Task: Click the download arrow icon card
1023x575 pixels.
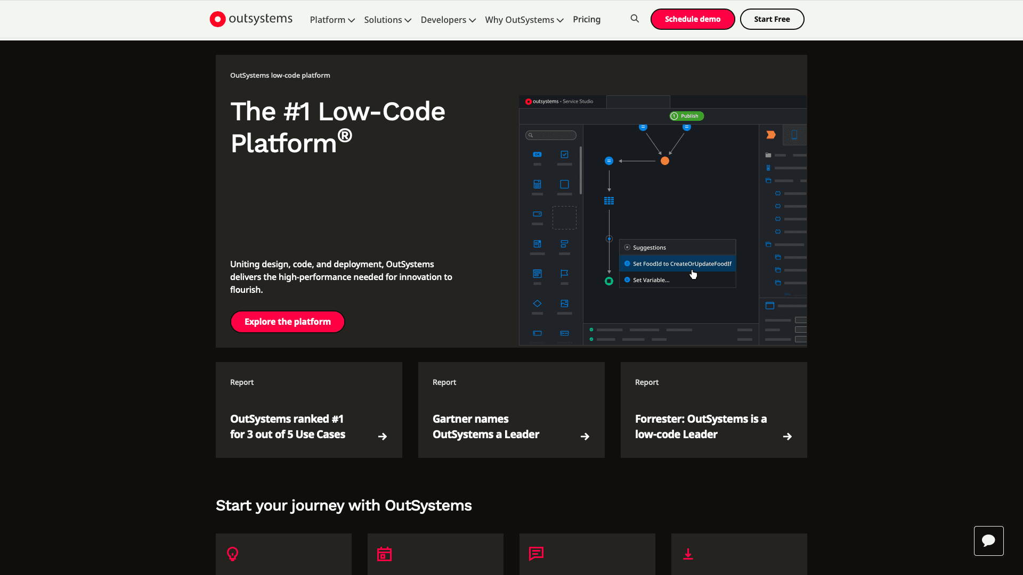Action: pyautogui.click(x=739, y=554)
